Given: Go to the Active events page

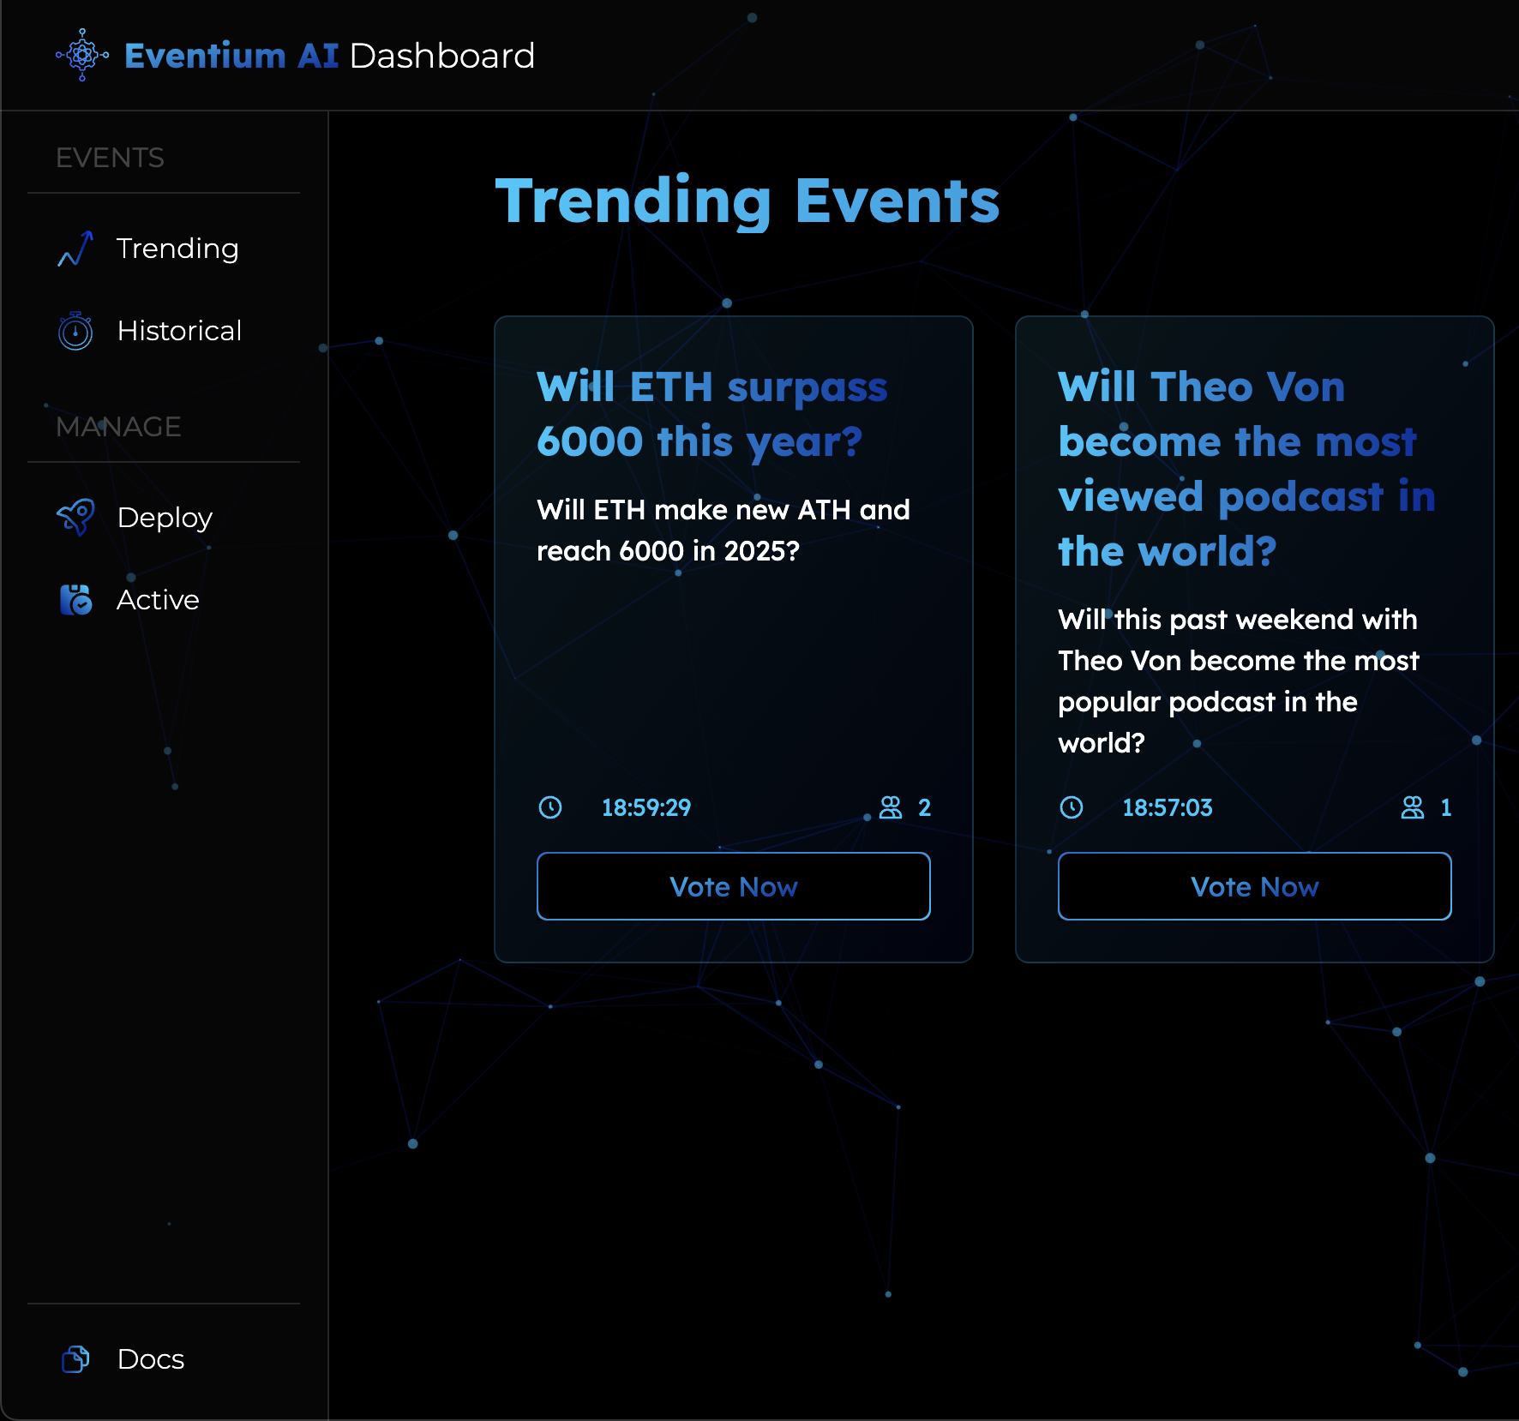Looking at the screenshot, I should click(164, 600).
